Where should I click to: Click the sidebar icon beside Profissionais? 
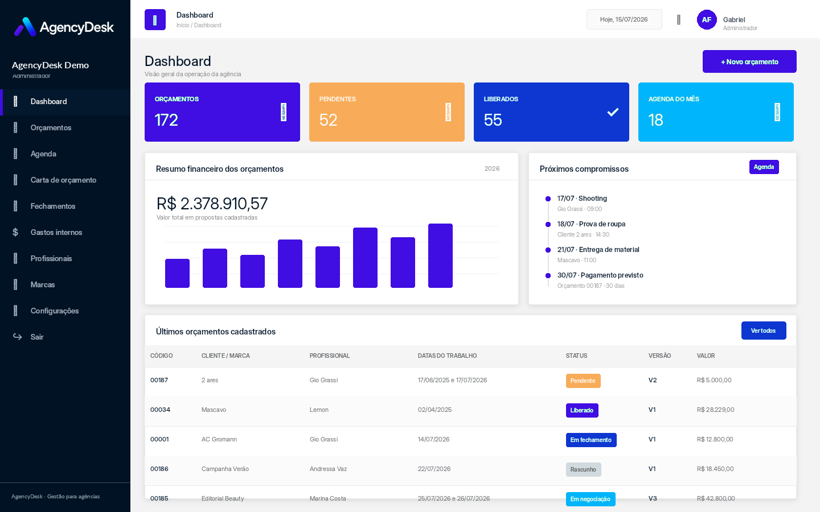pyautogui.click(x=15, y=258)
